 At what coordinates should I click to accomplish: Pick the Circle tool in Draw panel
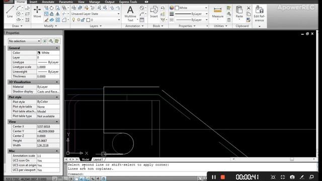tap(19, 14)
